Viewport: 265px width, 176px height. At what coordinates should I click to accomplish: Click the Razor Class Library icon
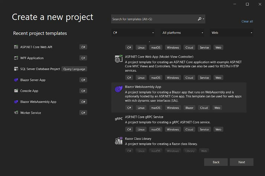[x=119, y=141]
